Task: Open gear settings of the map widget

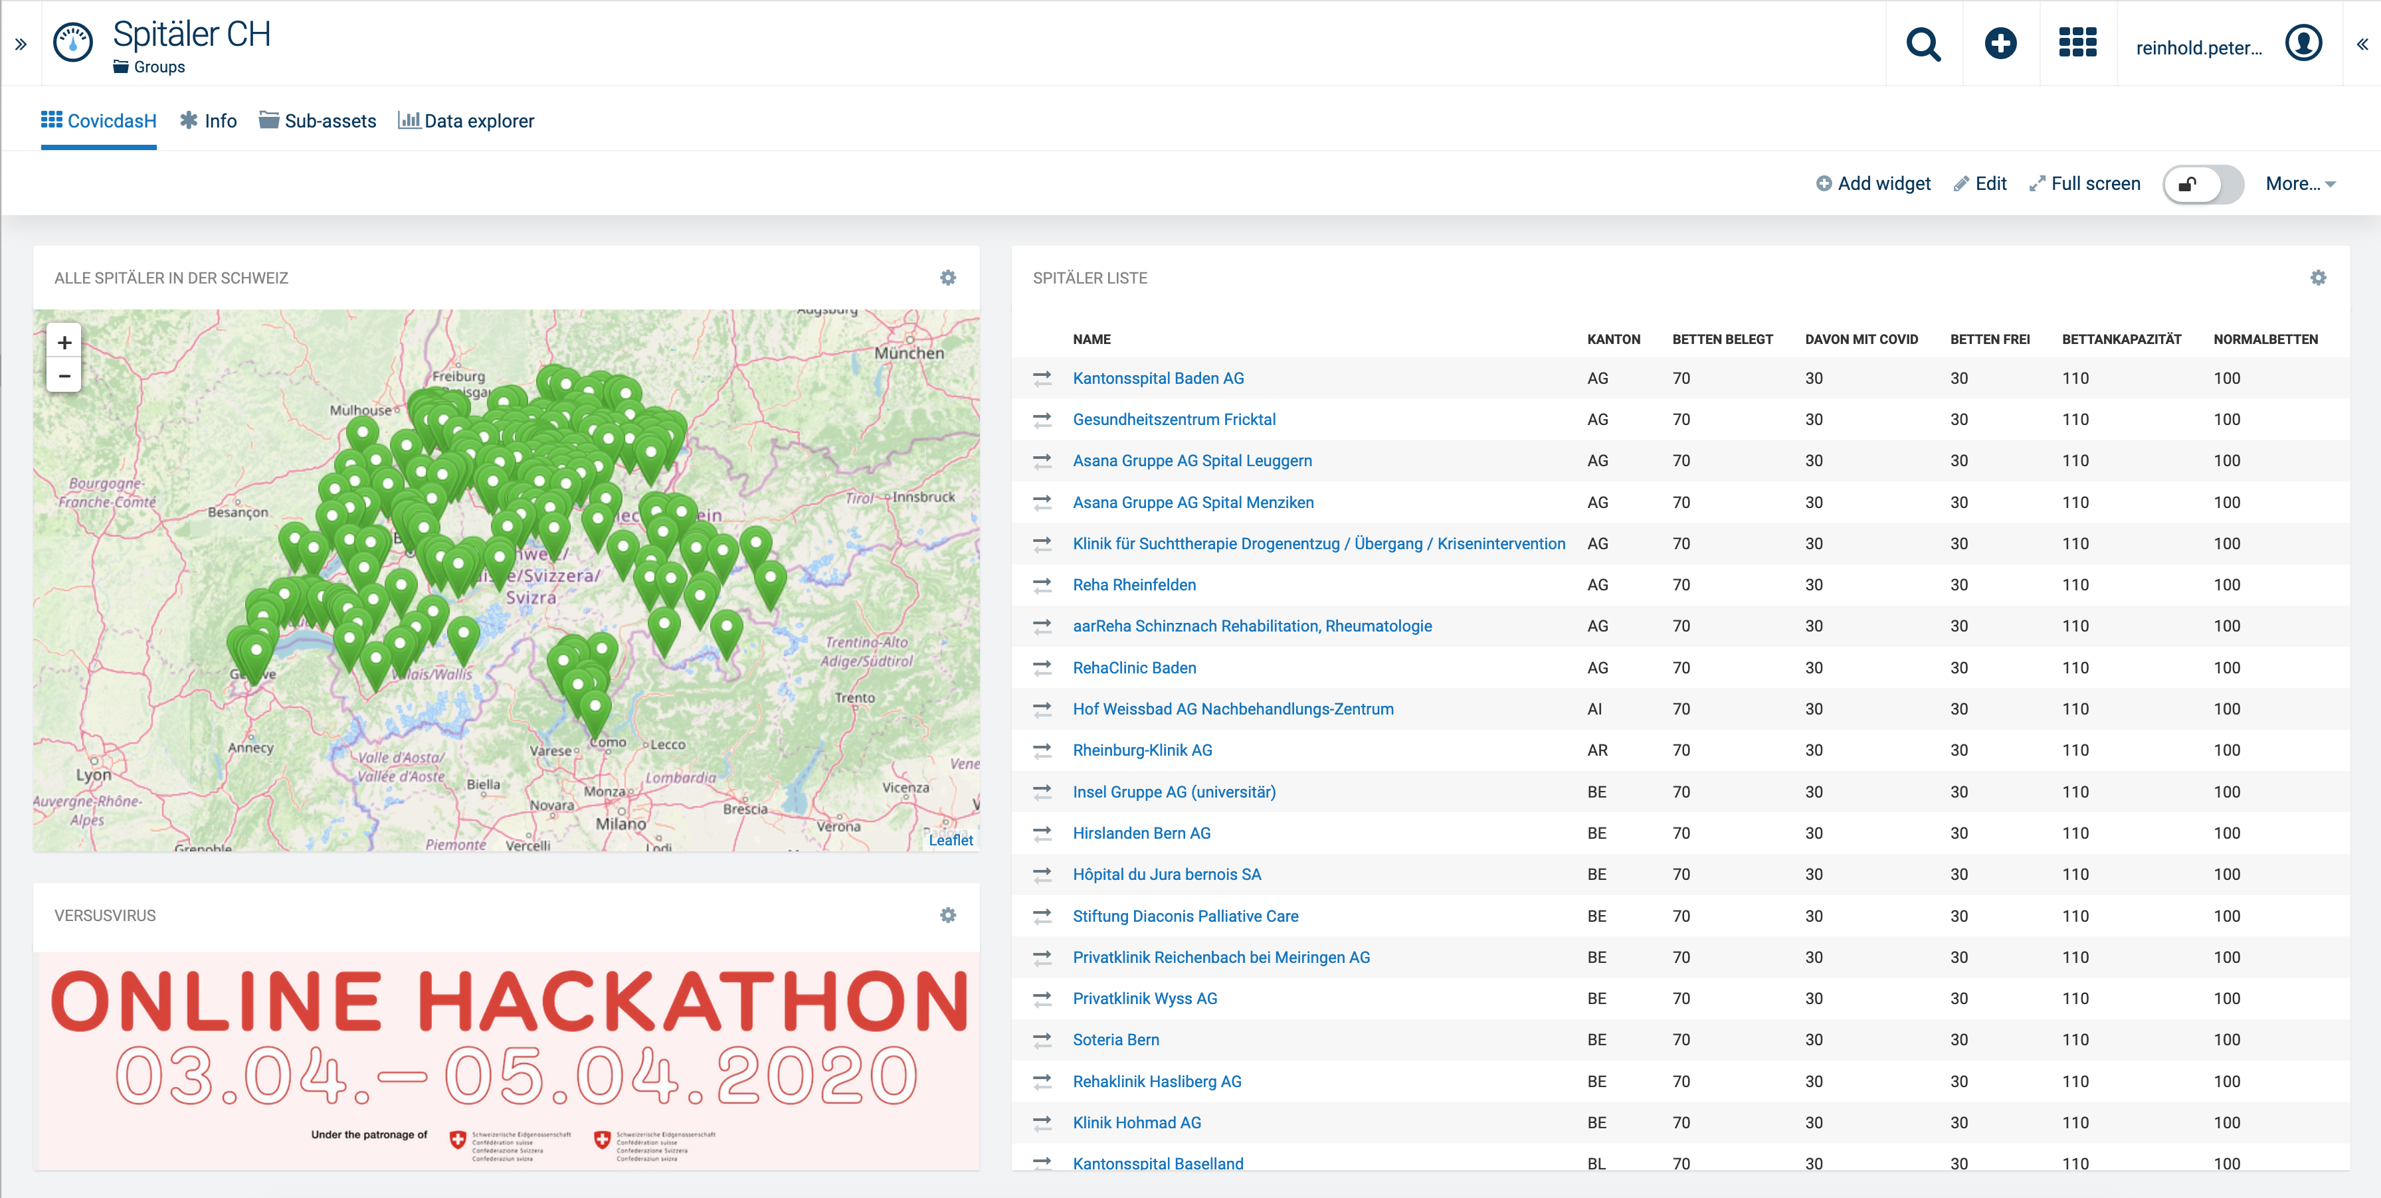Action: click(x=947, y=278)
